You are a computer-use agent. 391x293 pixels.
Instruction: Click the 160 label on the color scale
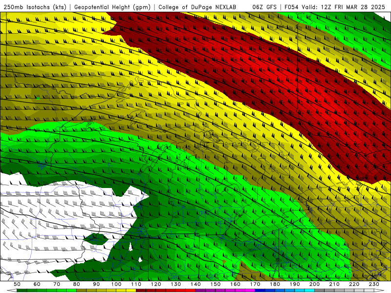(x=235, y=284)
